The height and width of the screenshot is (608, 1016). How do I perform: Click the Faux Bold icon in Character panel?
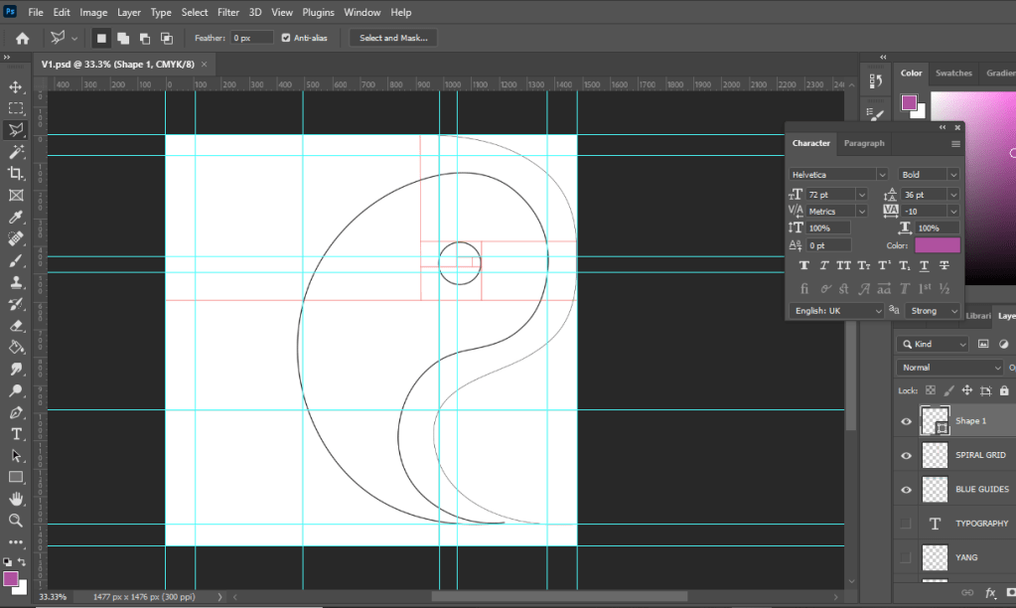click(803, 266)
